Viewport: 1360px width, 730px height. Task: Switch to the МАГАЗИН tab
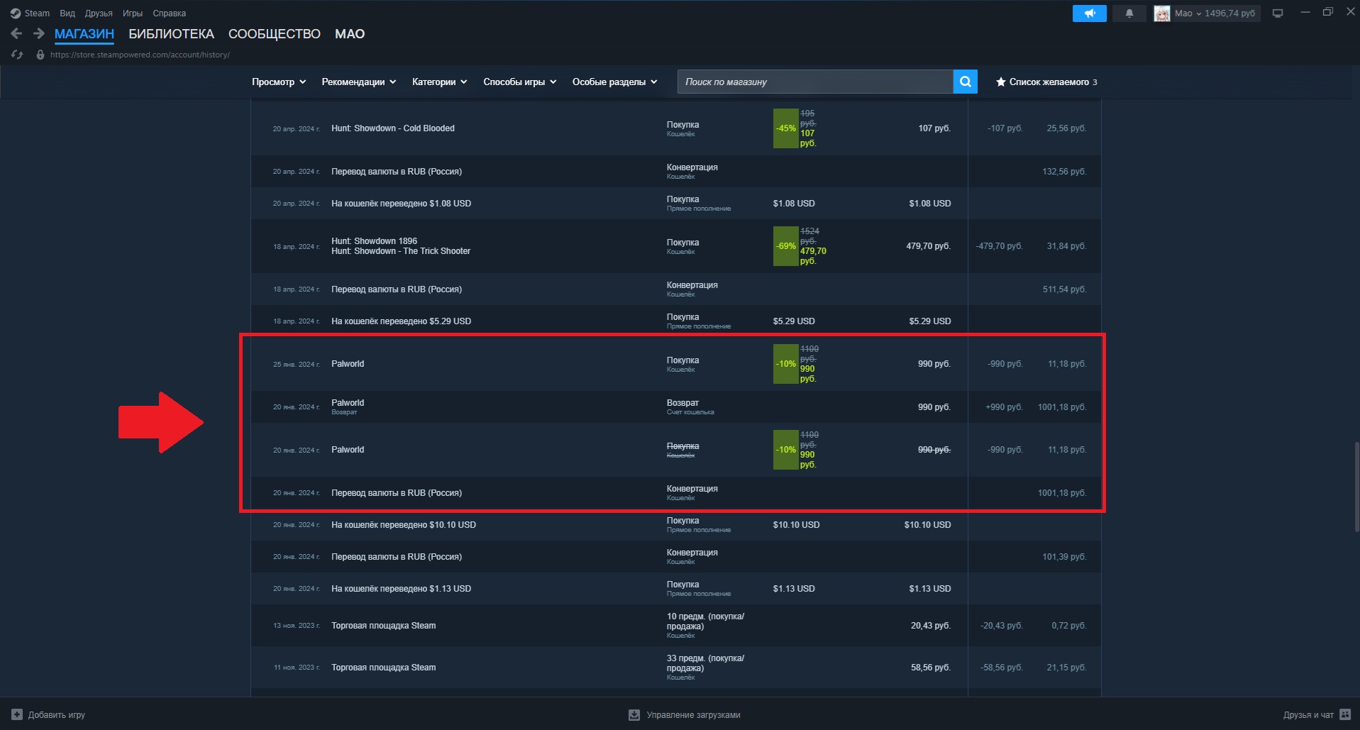point(84,34)
